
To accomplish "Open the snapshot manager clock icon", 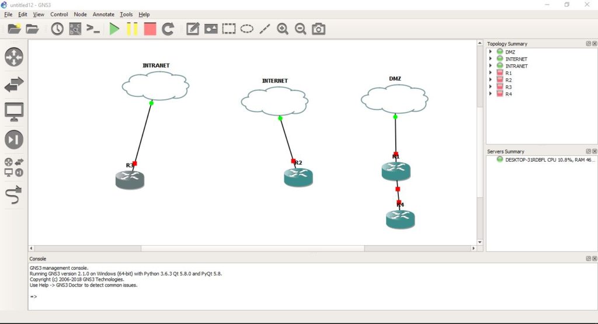I will [x=57, y=29].
